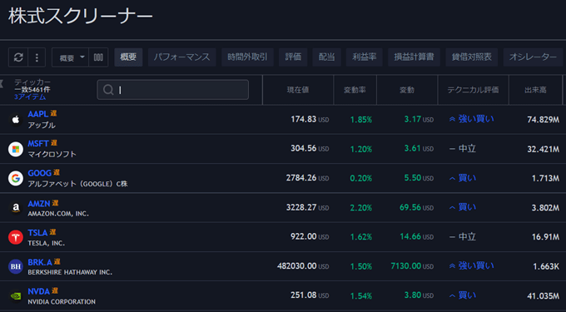Click the refresh screener icon
Viewport: 566px width, 312px height.
pyautogui.click(x=18, y=57)
